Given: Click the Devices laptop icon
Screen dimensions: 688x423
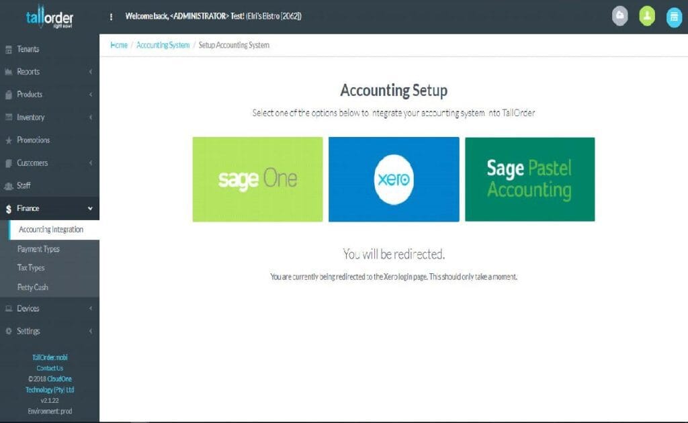Looking at the screenshot, I should click(x=8, y=309).
